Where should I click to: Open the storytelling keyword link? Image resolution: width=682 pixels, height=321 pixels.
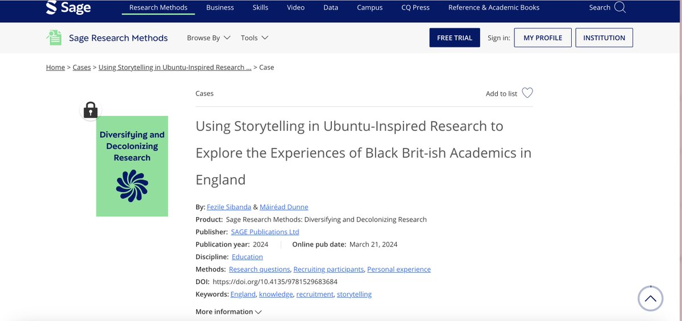coord(354,294)
